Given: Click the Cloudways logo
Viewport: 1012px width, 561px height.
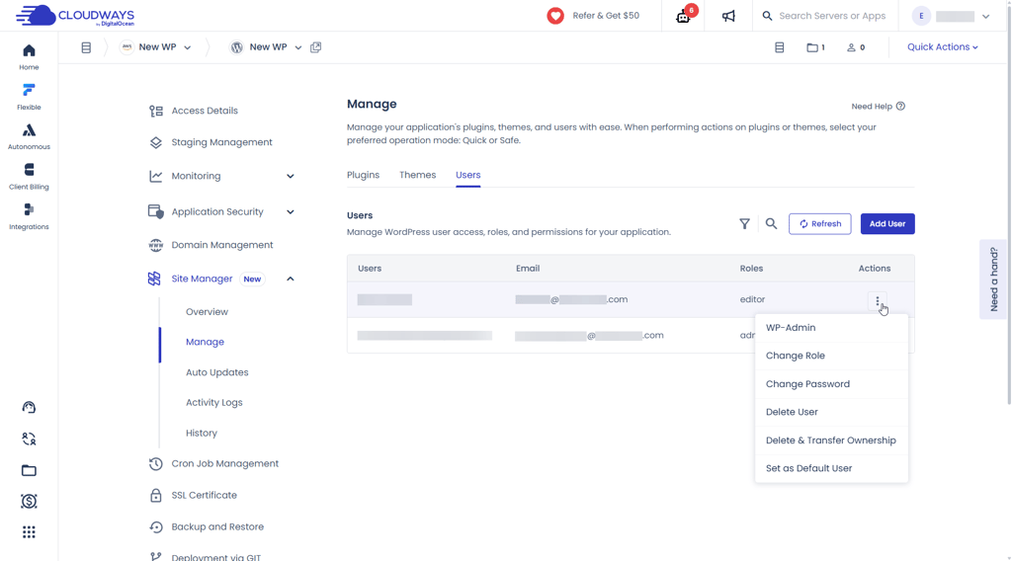Looking at the screenshot, I should [75, 16].
